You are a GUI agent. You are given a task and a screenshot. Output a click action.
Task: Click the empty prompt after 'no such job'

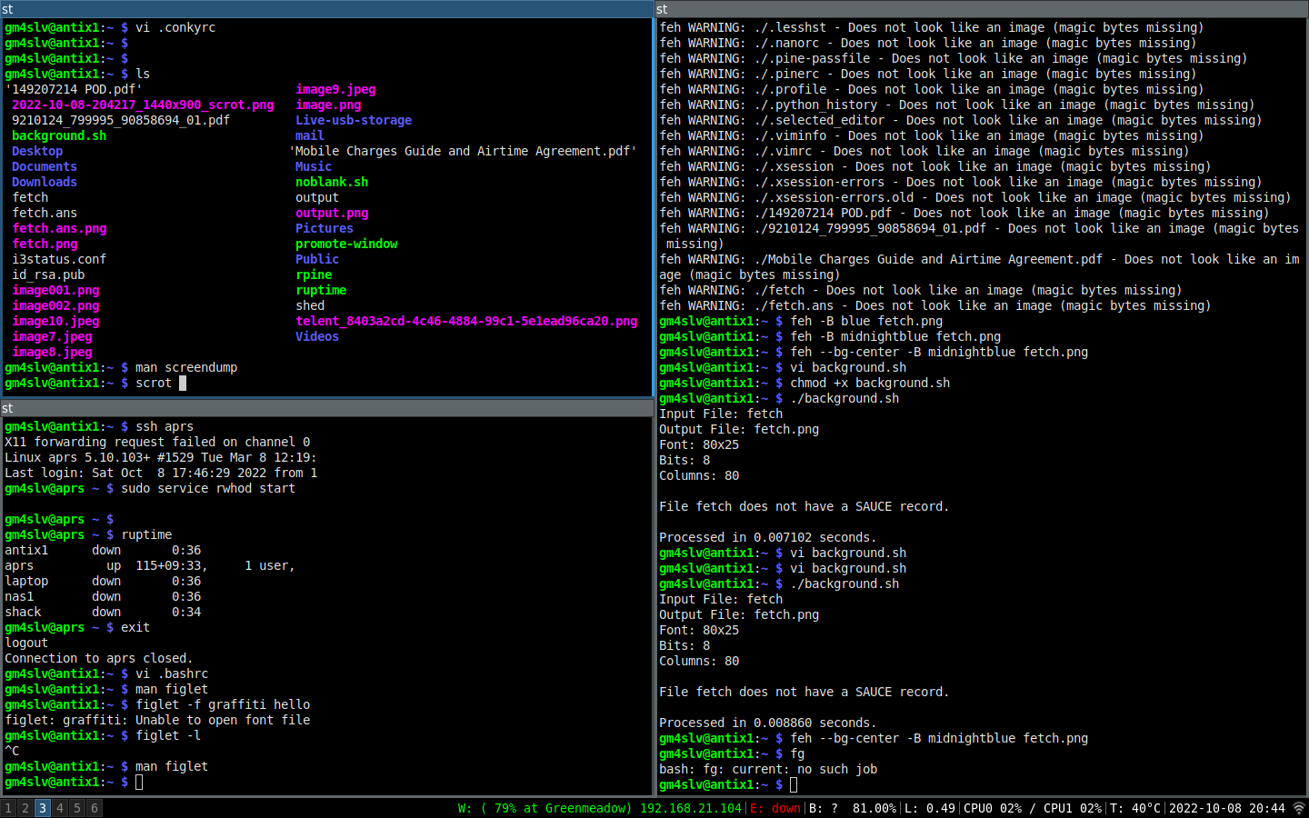click(x=794, y=785)
